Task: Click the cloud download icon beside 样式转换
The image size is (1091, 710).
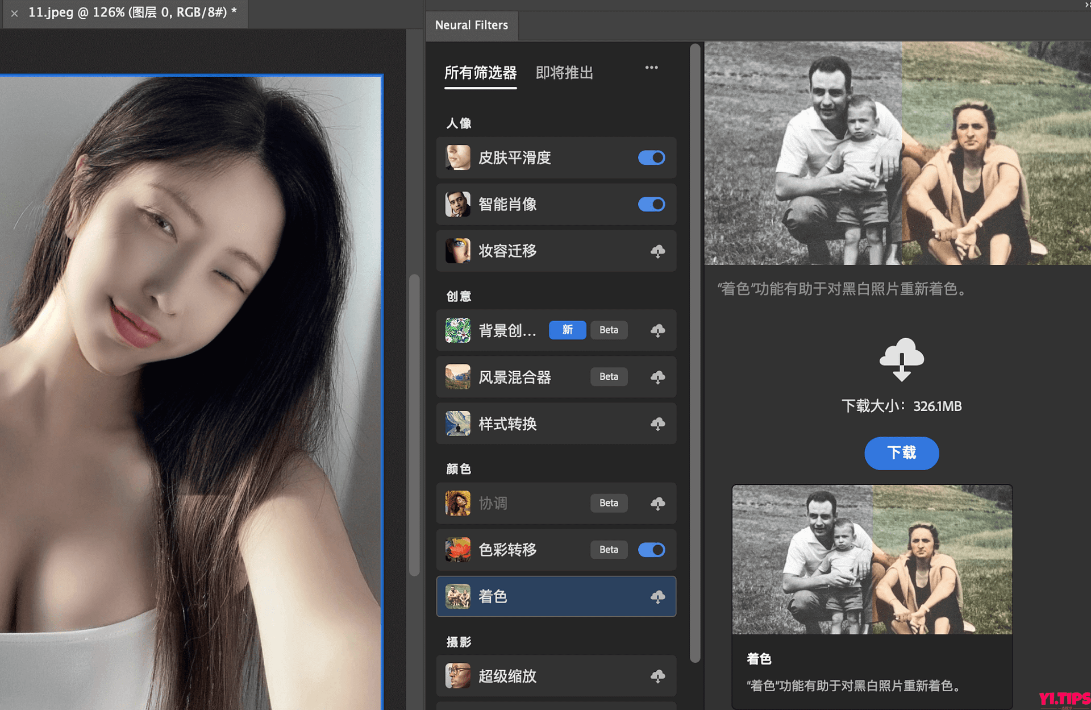Action: coord(658,423)
